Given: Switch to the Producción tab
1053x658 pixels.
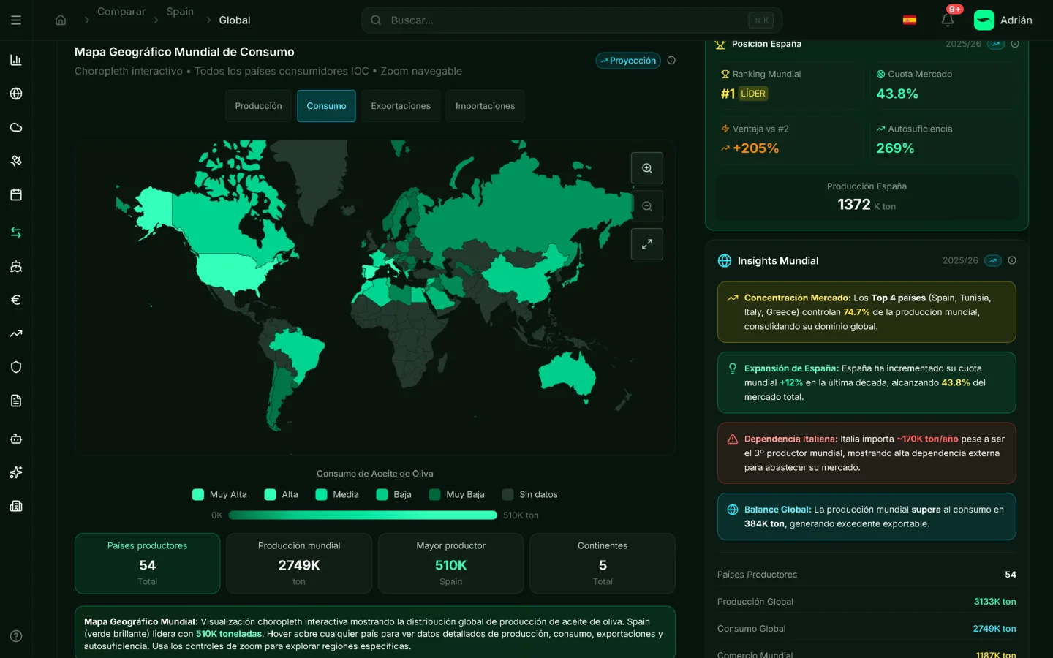Looking at the screenshot, I should pyautogui.click(x=258, y=106).
